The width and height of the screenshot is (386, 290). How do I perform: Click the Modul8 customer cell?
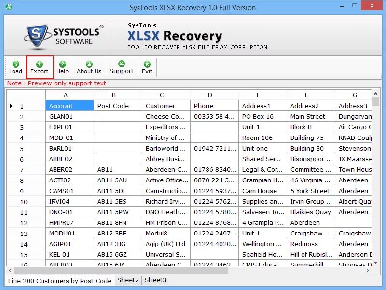[x=166, y=234]
